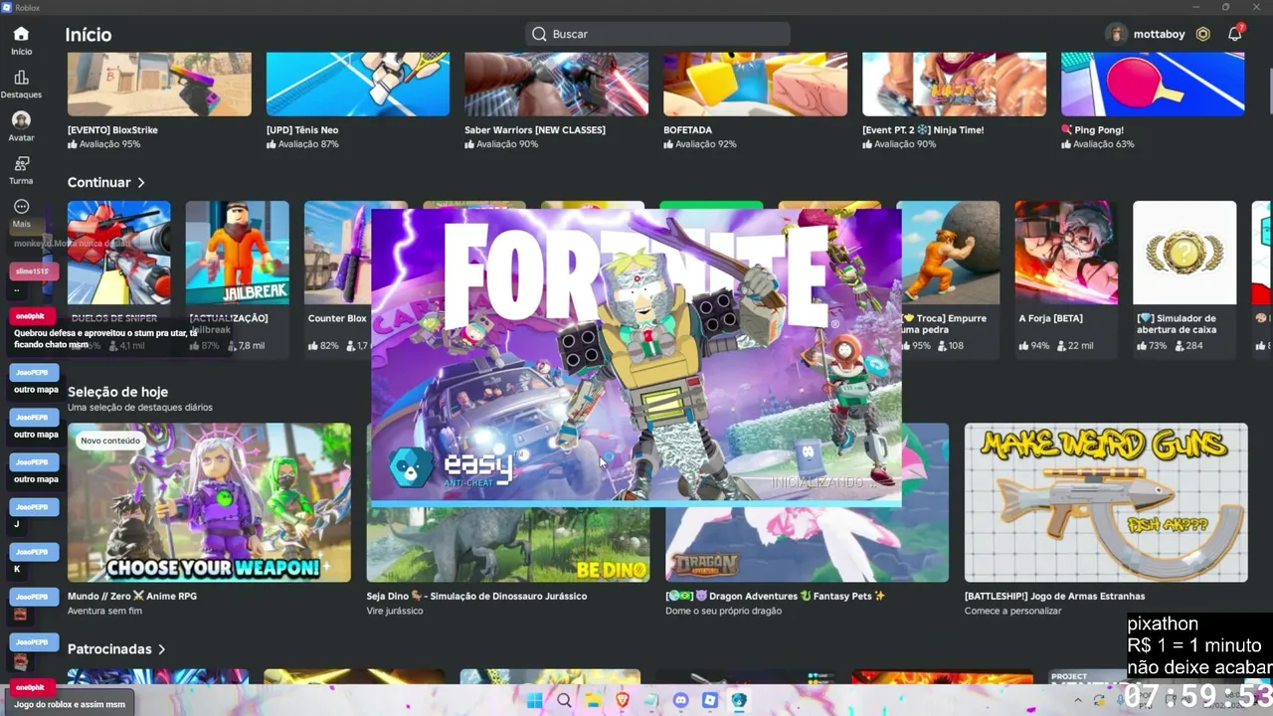Click the Início page heading
This screenshot has width=1273, height=716.
pyautogui.click(x=89, y=35)
